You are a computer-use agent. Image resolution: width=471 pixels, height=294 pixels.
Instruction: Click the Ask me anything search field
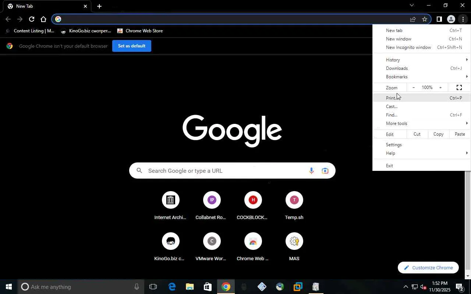81,287
